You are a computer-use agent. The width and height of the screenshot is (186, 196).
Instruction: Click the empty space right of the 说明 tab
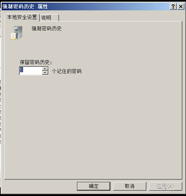pyautogui.click(x=120, y=17)
